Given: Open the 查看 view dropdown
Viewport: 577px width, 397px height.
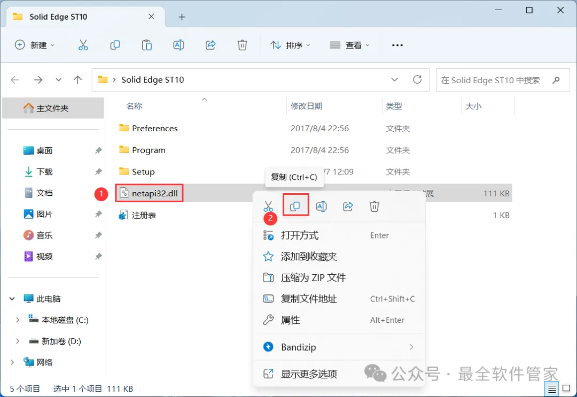Looking at the screenshot, I should point(349,45).
